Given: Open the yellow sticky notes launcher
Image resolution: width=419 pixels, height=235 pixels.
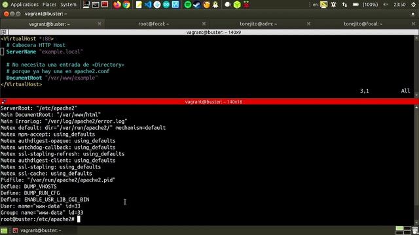Looking at the screenshot, I should 139,5.
